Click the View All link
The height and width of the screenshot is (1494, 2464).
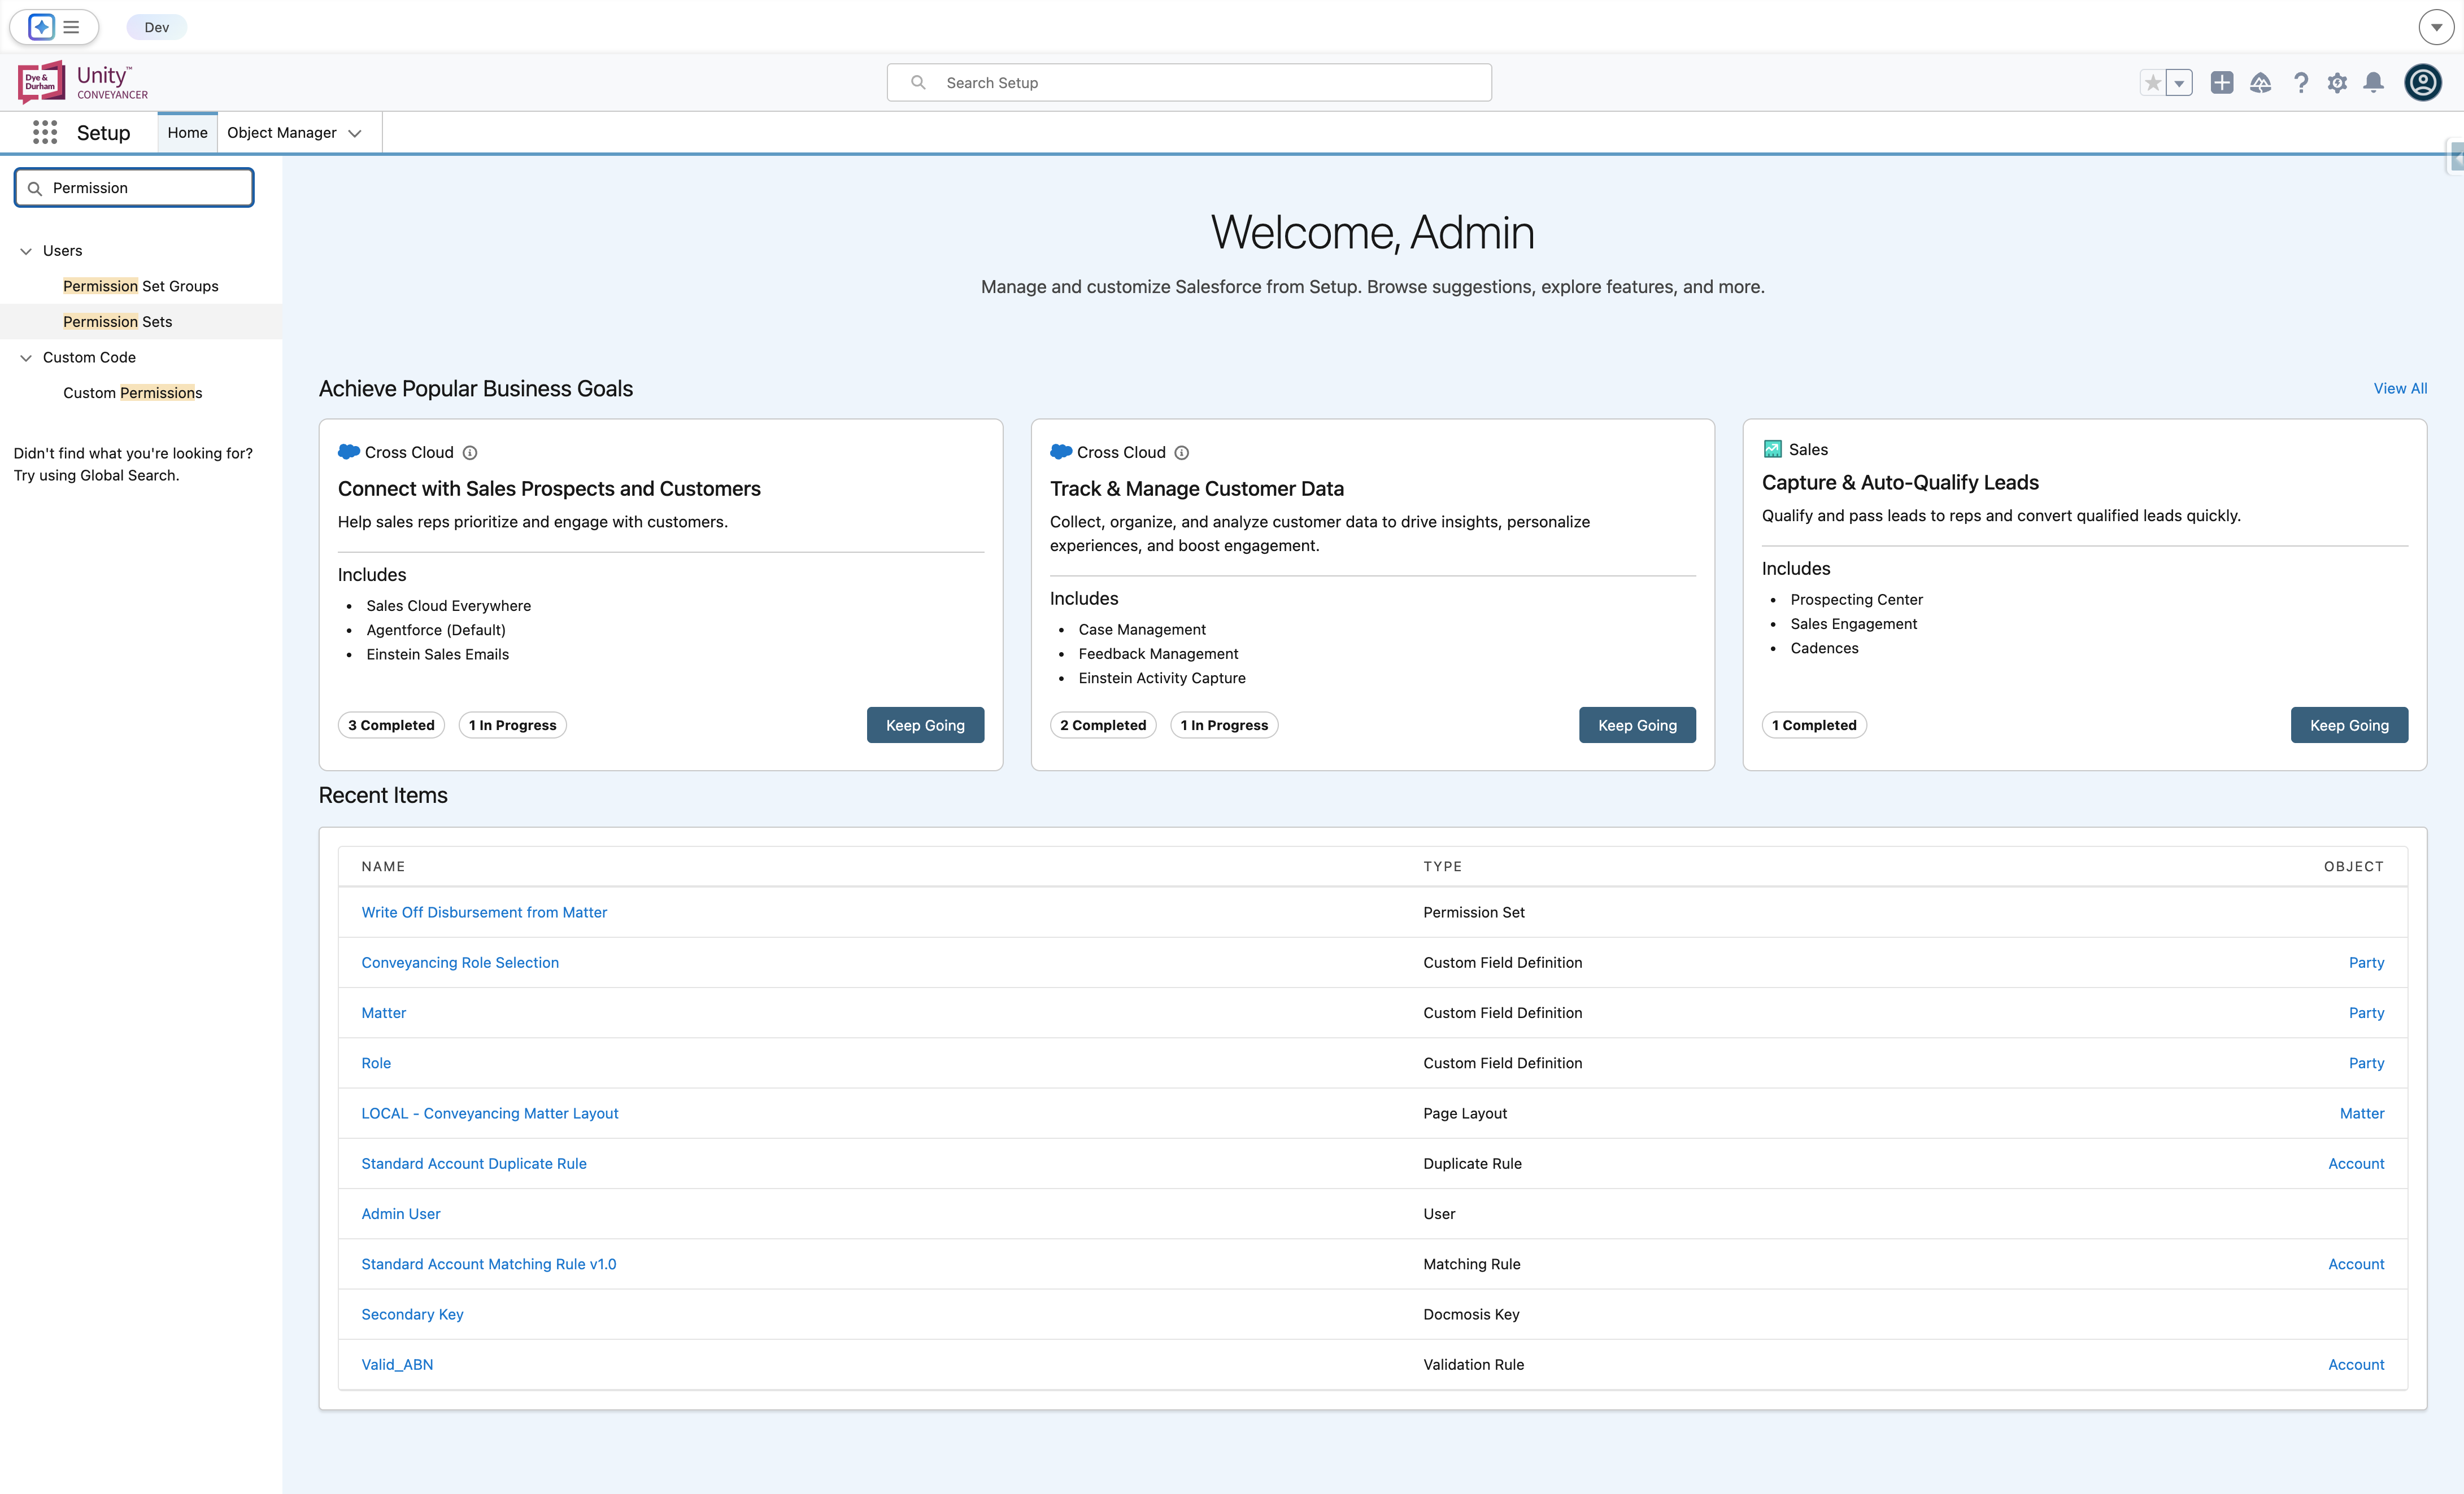(x=2400, y=388)
